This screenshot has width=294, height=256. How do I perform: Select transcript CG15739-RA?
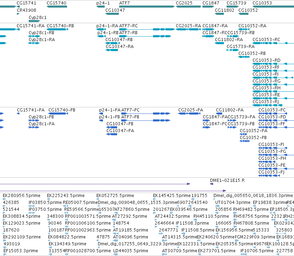tap(232, 50)
